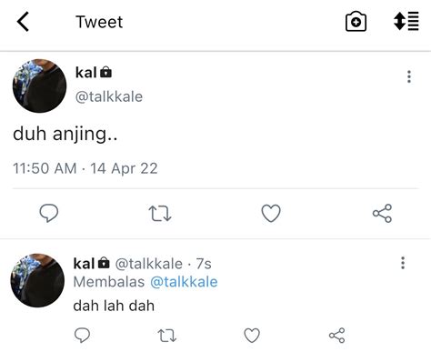431x352 pixels.
Task: Open three-dot menu on "dah lah dah" reply
Action: coord(403,263)
